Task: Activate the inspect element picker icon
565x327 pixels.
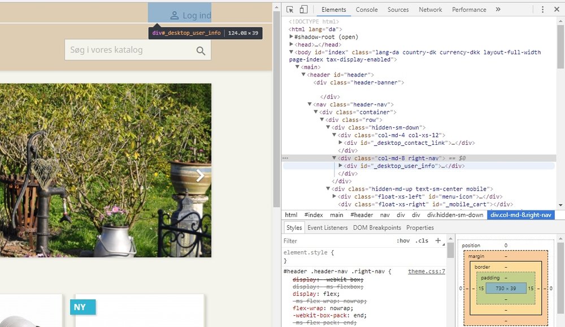Action: [290, 10]
